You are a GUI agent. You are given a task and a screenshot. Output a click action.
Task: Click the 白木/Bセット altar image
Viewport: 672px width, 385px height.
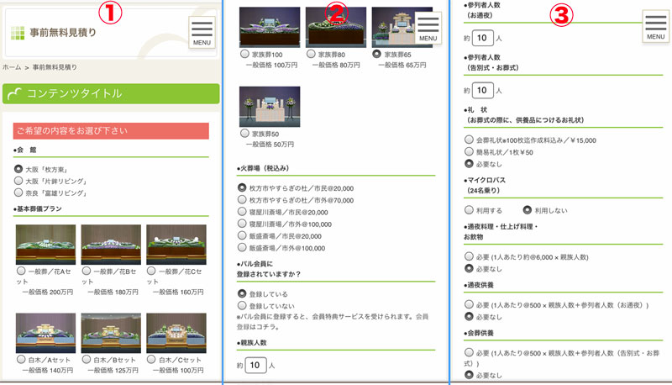pos(111,333)
